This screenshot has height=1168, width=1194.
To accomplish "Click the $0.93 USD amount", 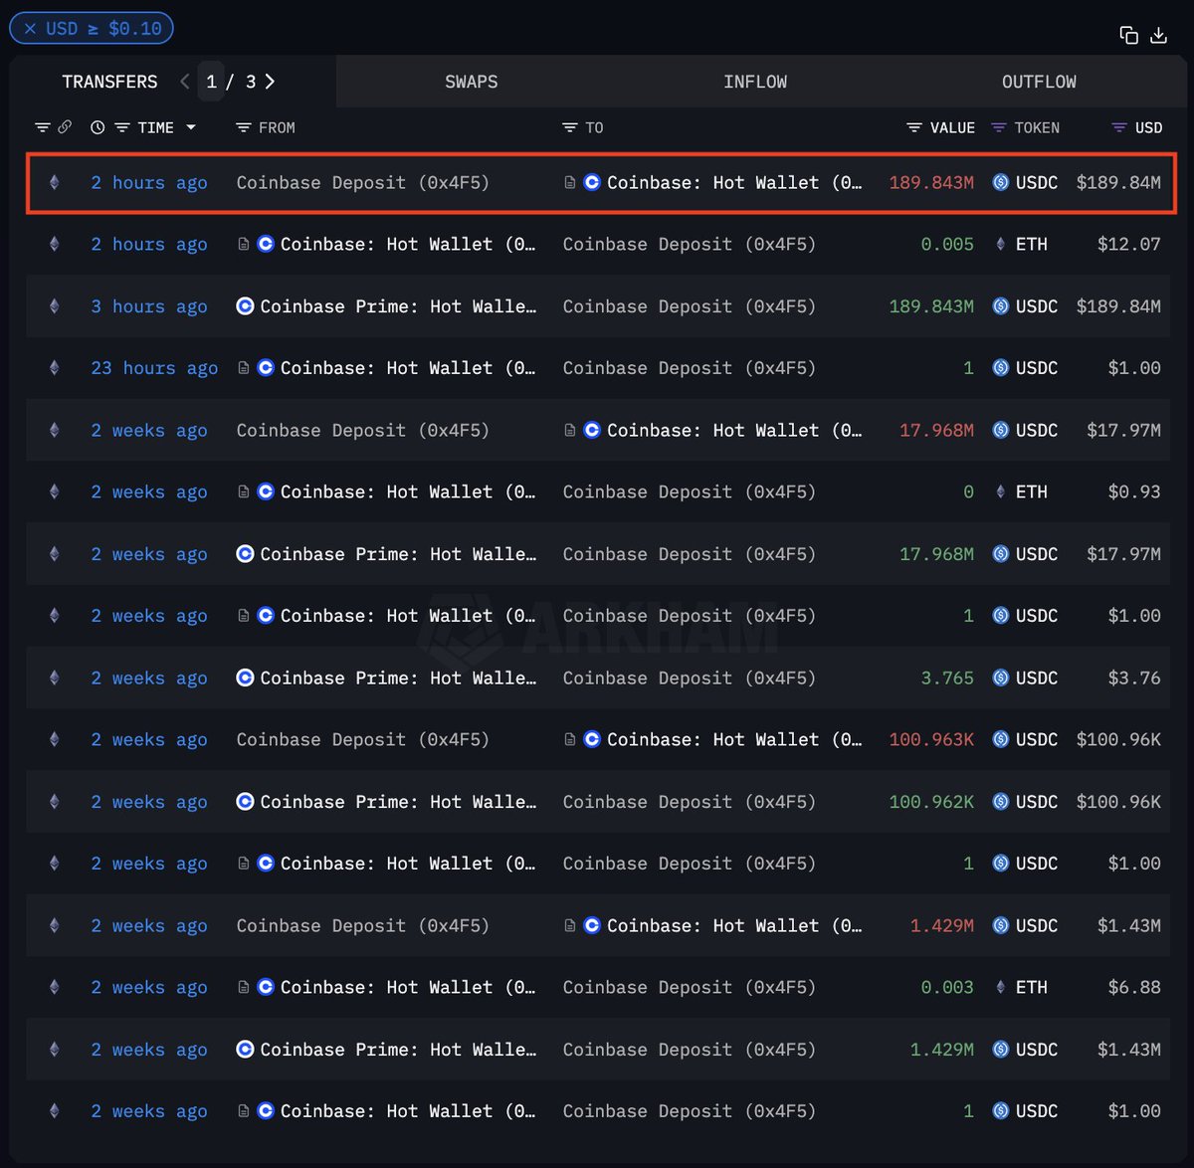I will pos(1134,491).
